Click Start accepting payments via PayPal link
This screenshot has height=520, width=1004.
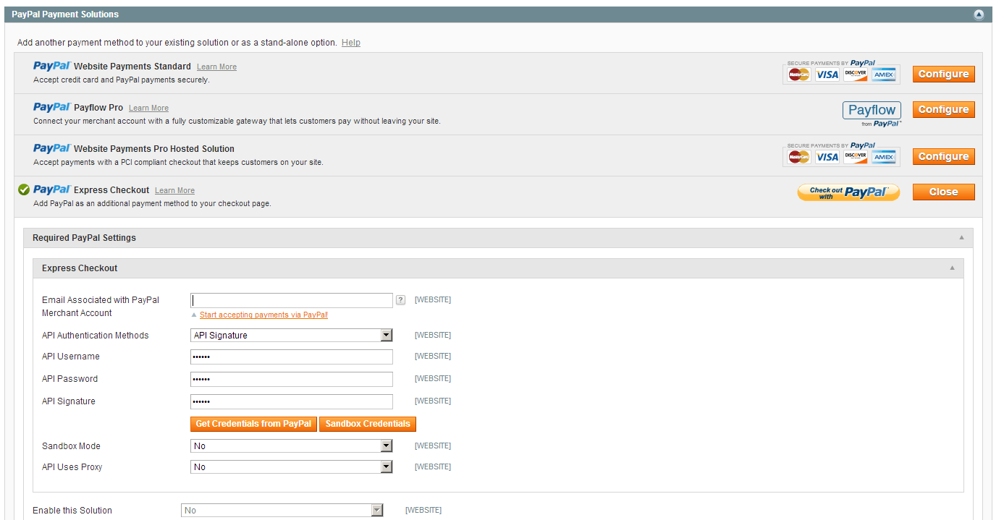pos(263,315)
